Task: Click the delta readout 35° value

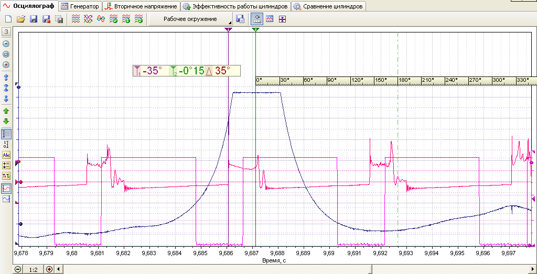Action: 222,71
